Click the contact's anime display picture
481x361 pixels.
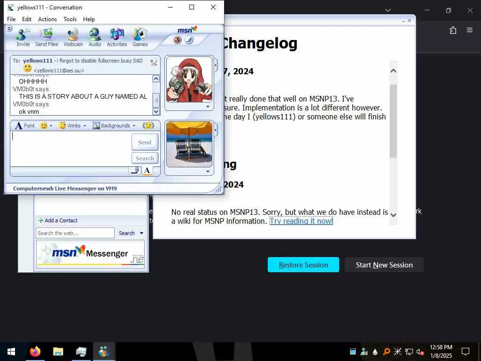189,80
